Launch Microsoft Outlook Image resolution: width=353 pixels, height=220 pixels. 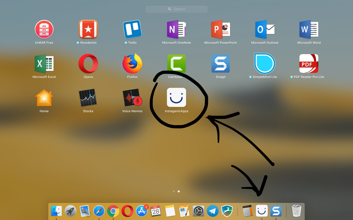click(x=265, y=29)
